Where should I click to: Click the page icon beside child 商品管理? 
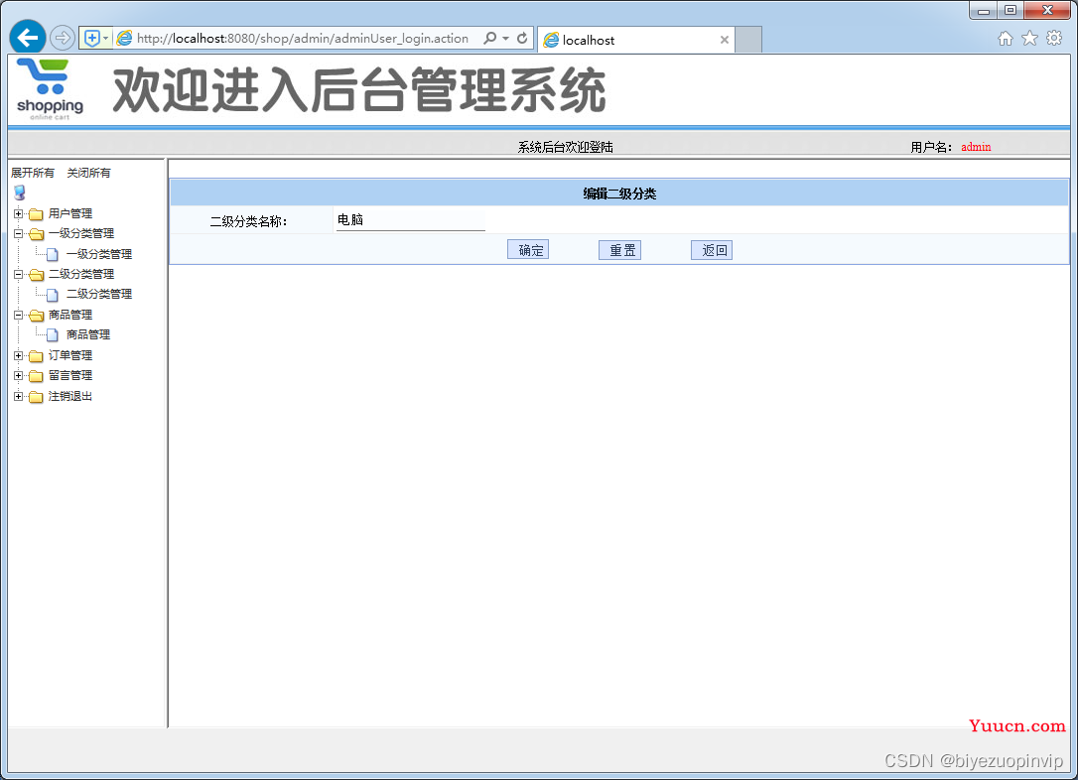53,335
